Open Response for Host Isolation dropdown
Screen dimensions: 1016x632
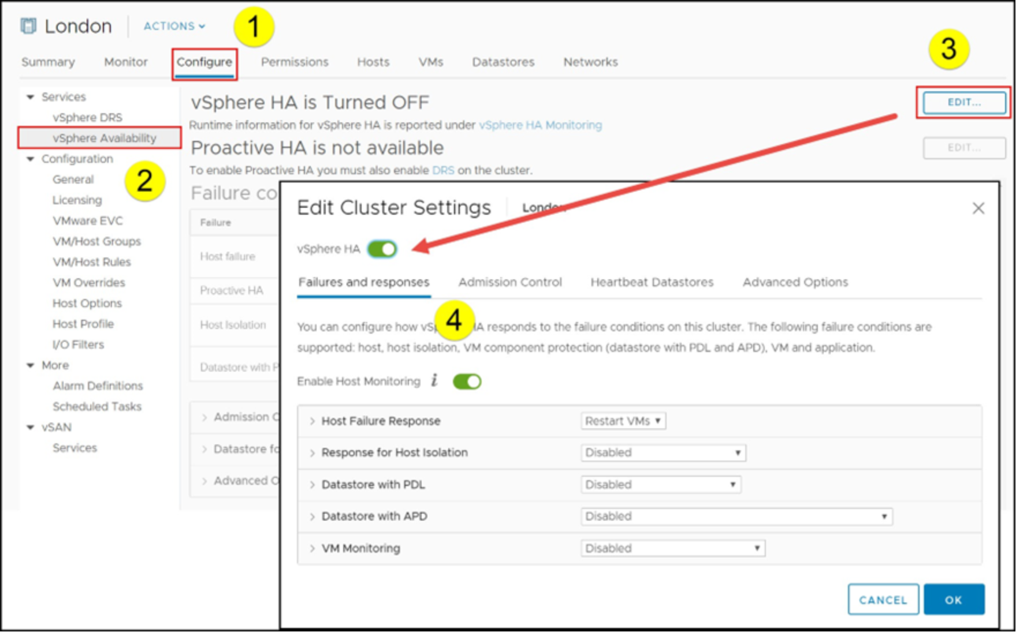663,453
